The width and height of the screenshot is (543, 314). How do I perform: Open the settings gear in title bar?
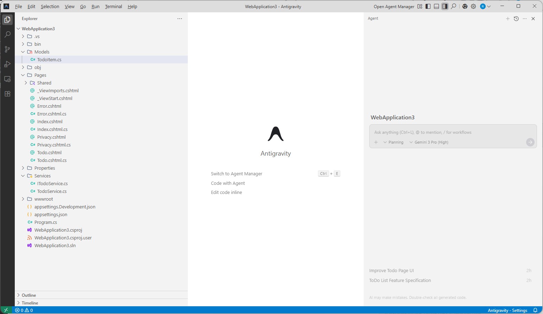pyautogui.click(x=473, y=6)
